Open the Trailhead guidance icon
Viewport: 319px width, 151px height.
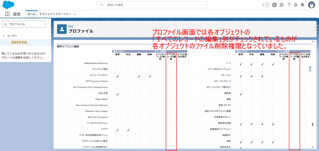pos(282,5)
